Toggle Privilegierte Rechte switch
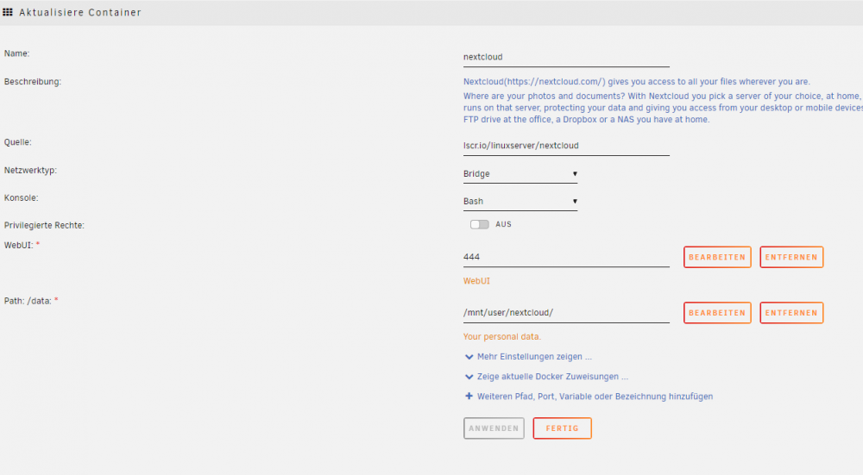This screenshot has height=475, width=863. coord(479,224)
